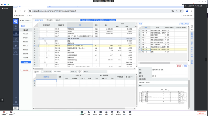Select the first item in left navigation menu
Viewport: 208px width, 116px height.
pyautogui.click(x=25, y=30)
